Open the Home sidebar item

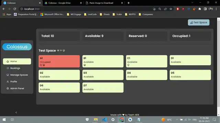[x=17, y=61]
